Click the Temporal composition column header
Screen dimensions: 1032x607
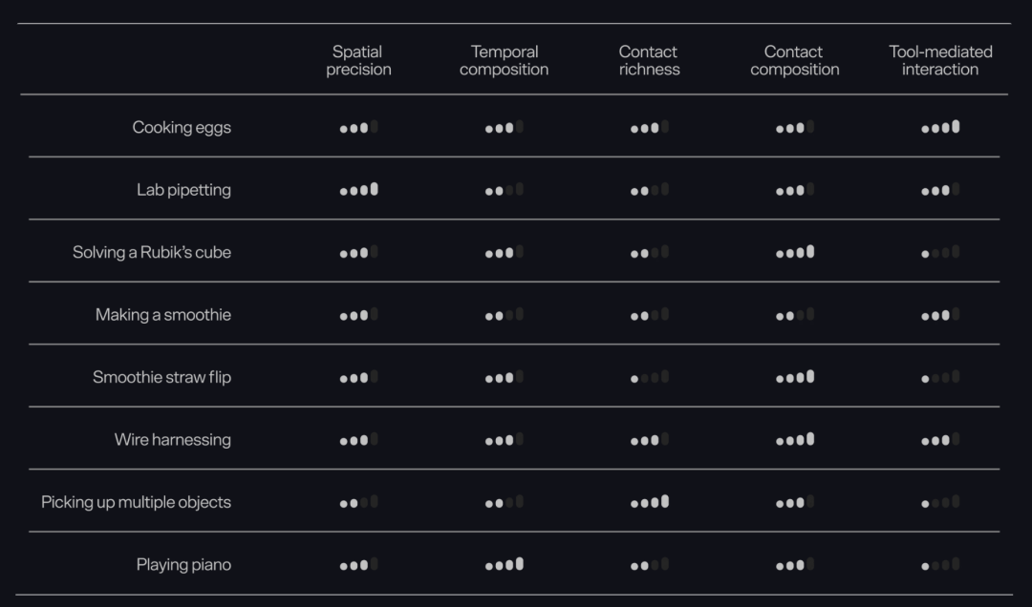click(505, 60)
